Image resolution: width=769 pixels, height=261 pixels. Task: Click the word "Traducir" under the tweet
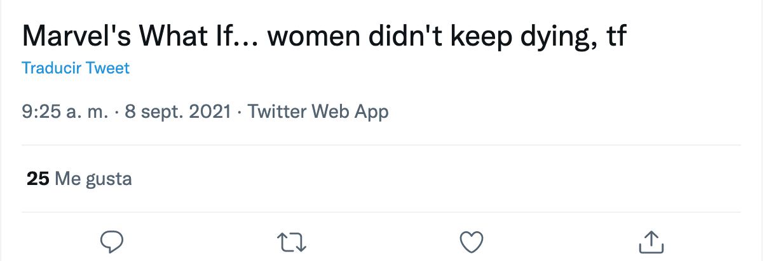coord(51,68)
